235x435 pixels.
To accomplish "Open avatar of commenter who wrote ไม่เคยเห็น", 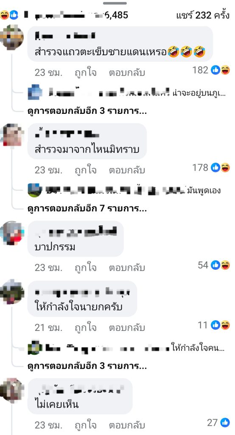I will pyautogui.click(x=12, y=391).
